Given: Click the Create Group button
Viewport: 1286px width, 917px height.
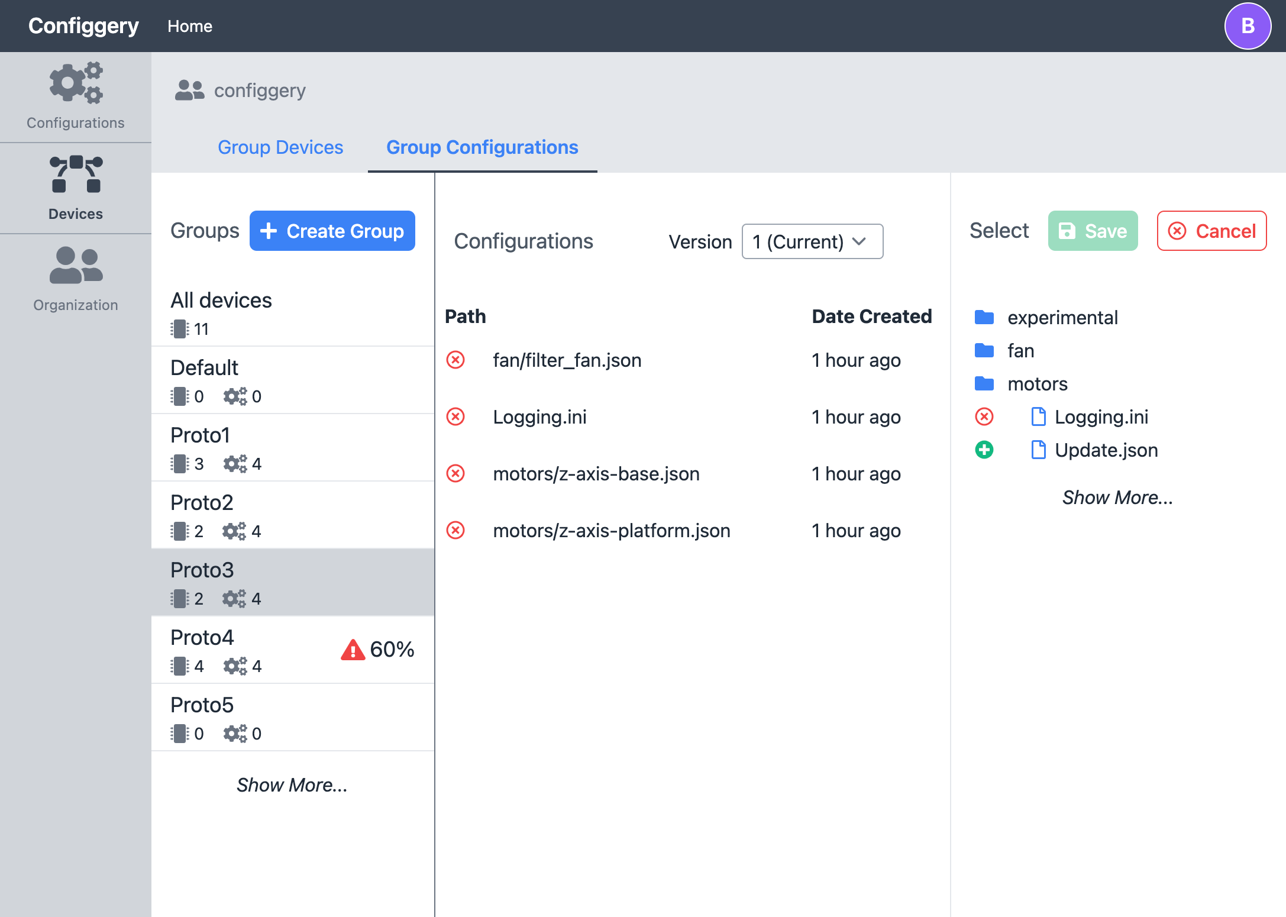Looking at the screenshot, I should (x=332, y=231).
